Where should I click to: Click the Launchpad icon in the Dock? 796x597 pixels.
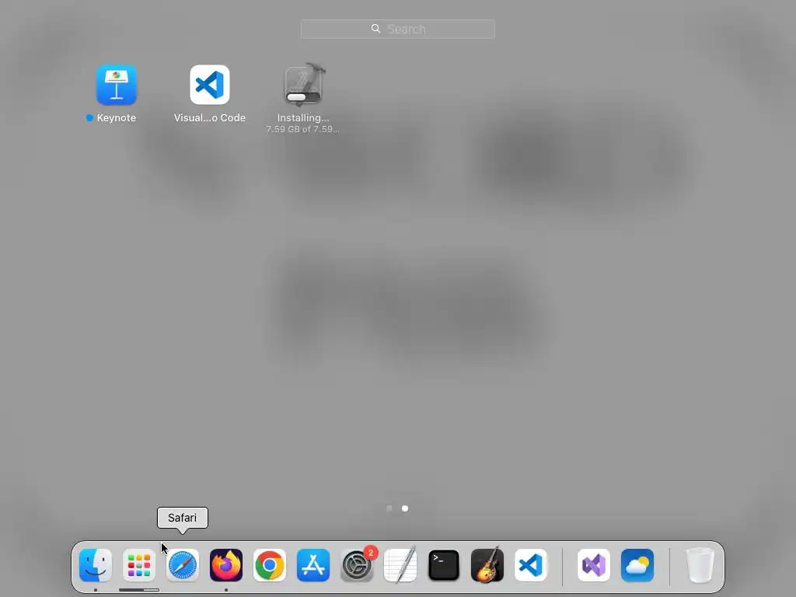tap(139, 565)
